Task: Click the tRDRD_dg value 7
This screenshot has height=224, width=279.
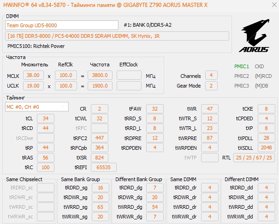Action: (155, 188)
